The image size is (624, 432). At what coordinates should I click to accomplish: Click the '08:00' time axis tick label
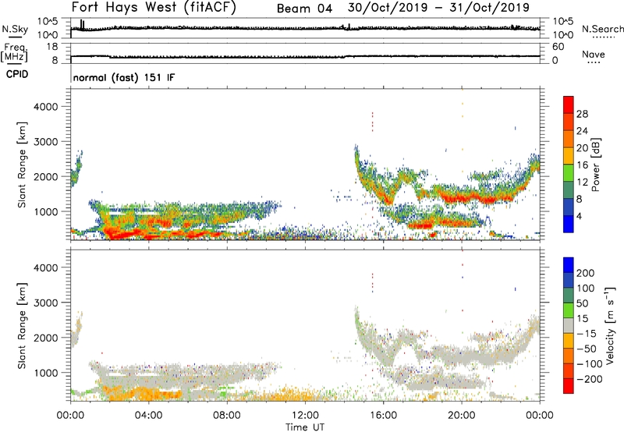pyautogui.click(x=227, y=416)
